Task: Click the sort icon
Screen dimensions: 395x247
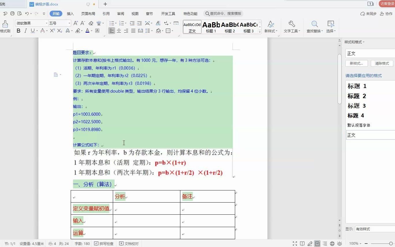Action: [158, 23]
